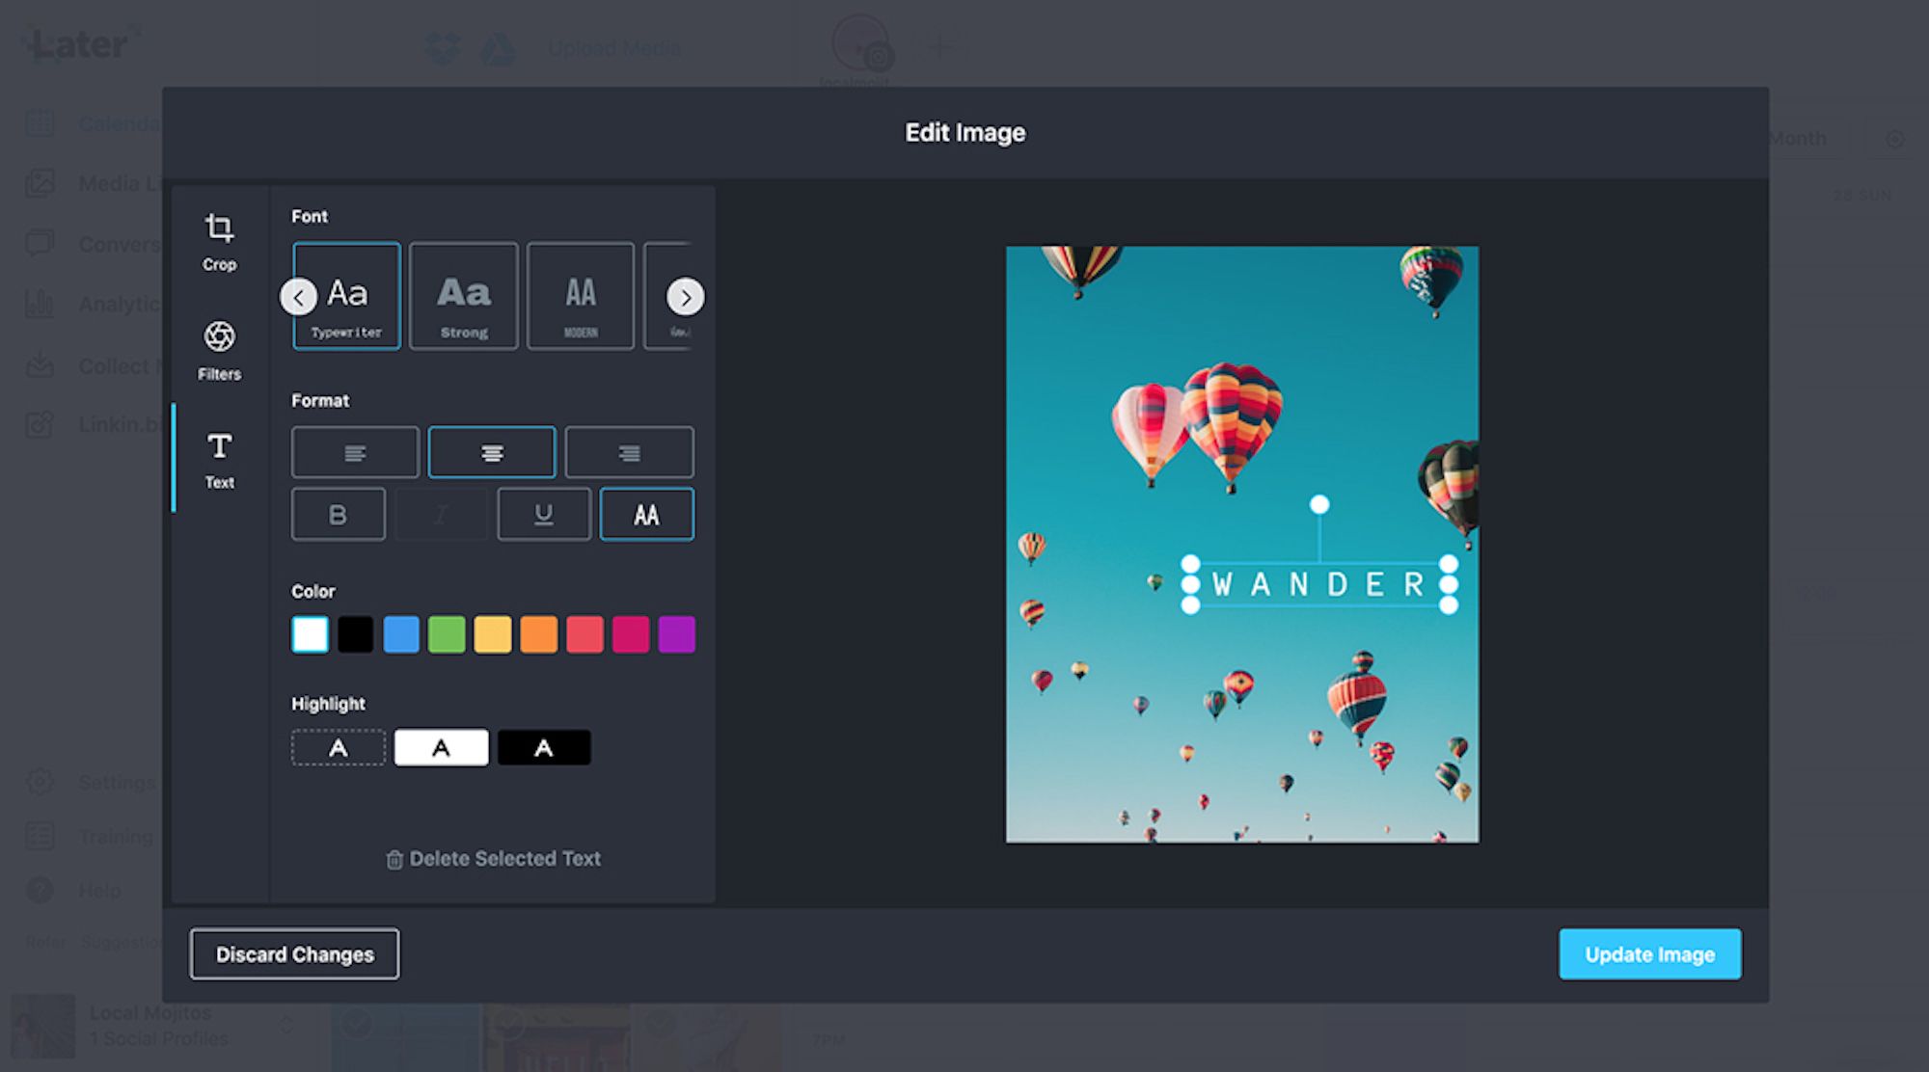Toggle all-caps AA formatting
Image resolution: width=1929 pixels, height=1072 pixels.
pos(647,515)
